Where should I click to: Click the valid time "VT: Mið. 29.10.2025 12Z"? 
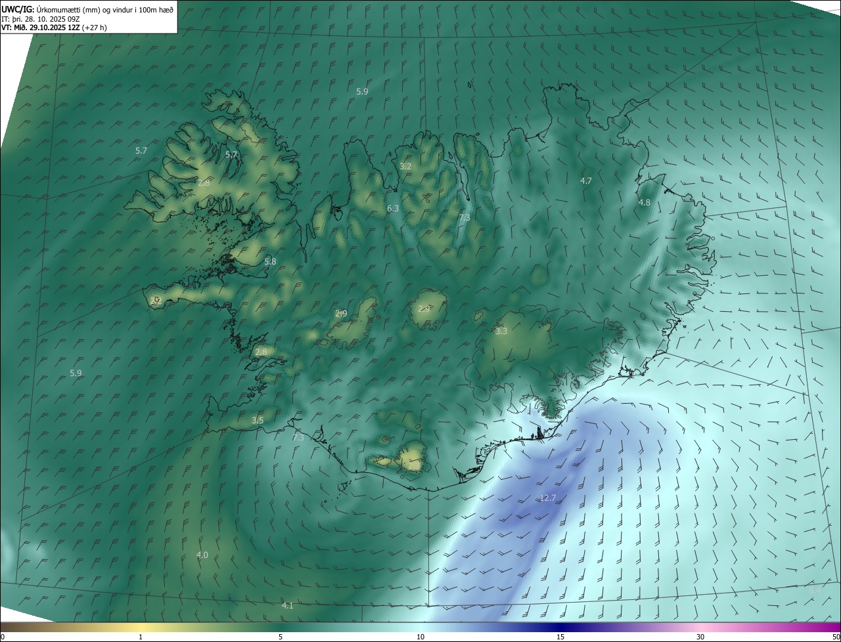click(41, 28)
